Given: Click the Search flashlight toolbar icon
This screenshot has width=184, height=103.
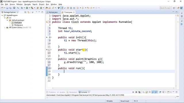Looking at the screenshot, I should pos(53,8).
